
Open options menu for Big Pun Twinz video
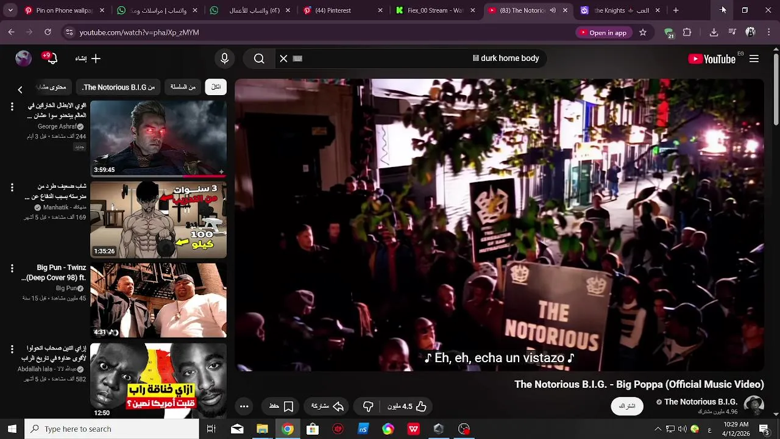click(12, 268)
